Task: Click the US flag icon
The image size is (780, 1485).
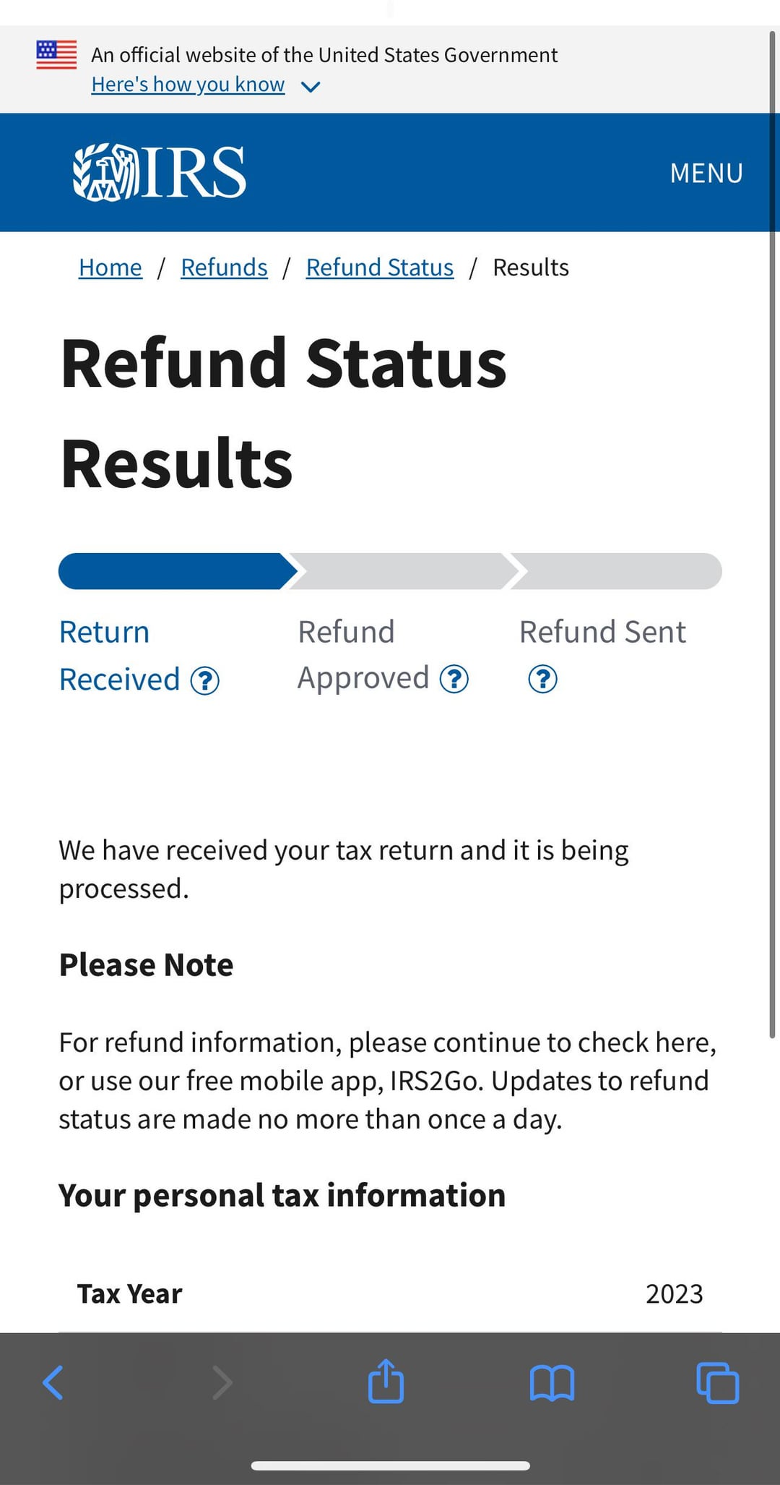Action: (56, 55)
